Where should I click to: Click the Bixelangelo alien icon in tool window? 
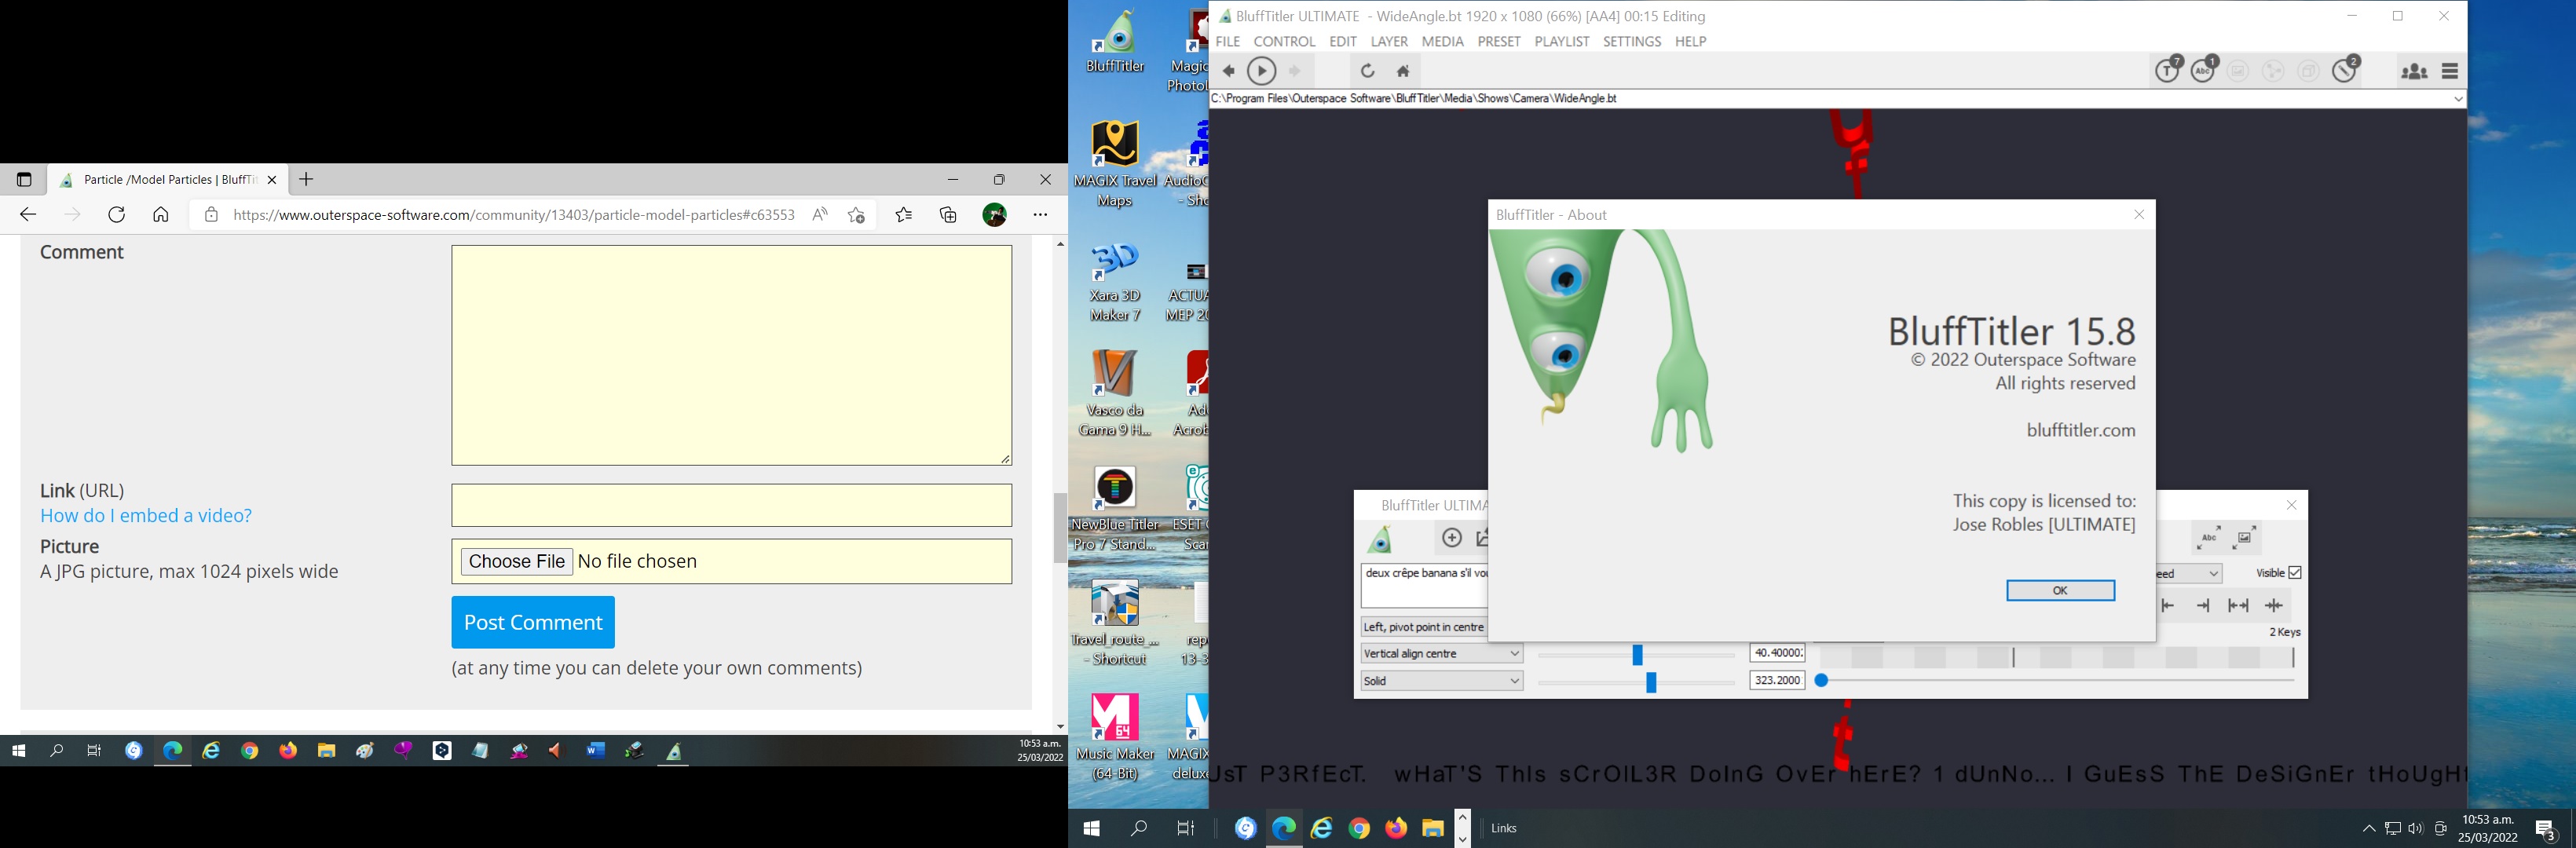[x=1381, y=539]
